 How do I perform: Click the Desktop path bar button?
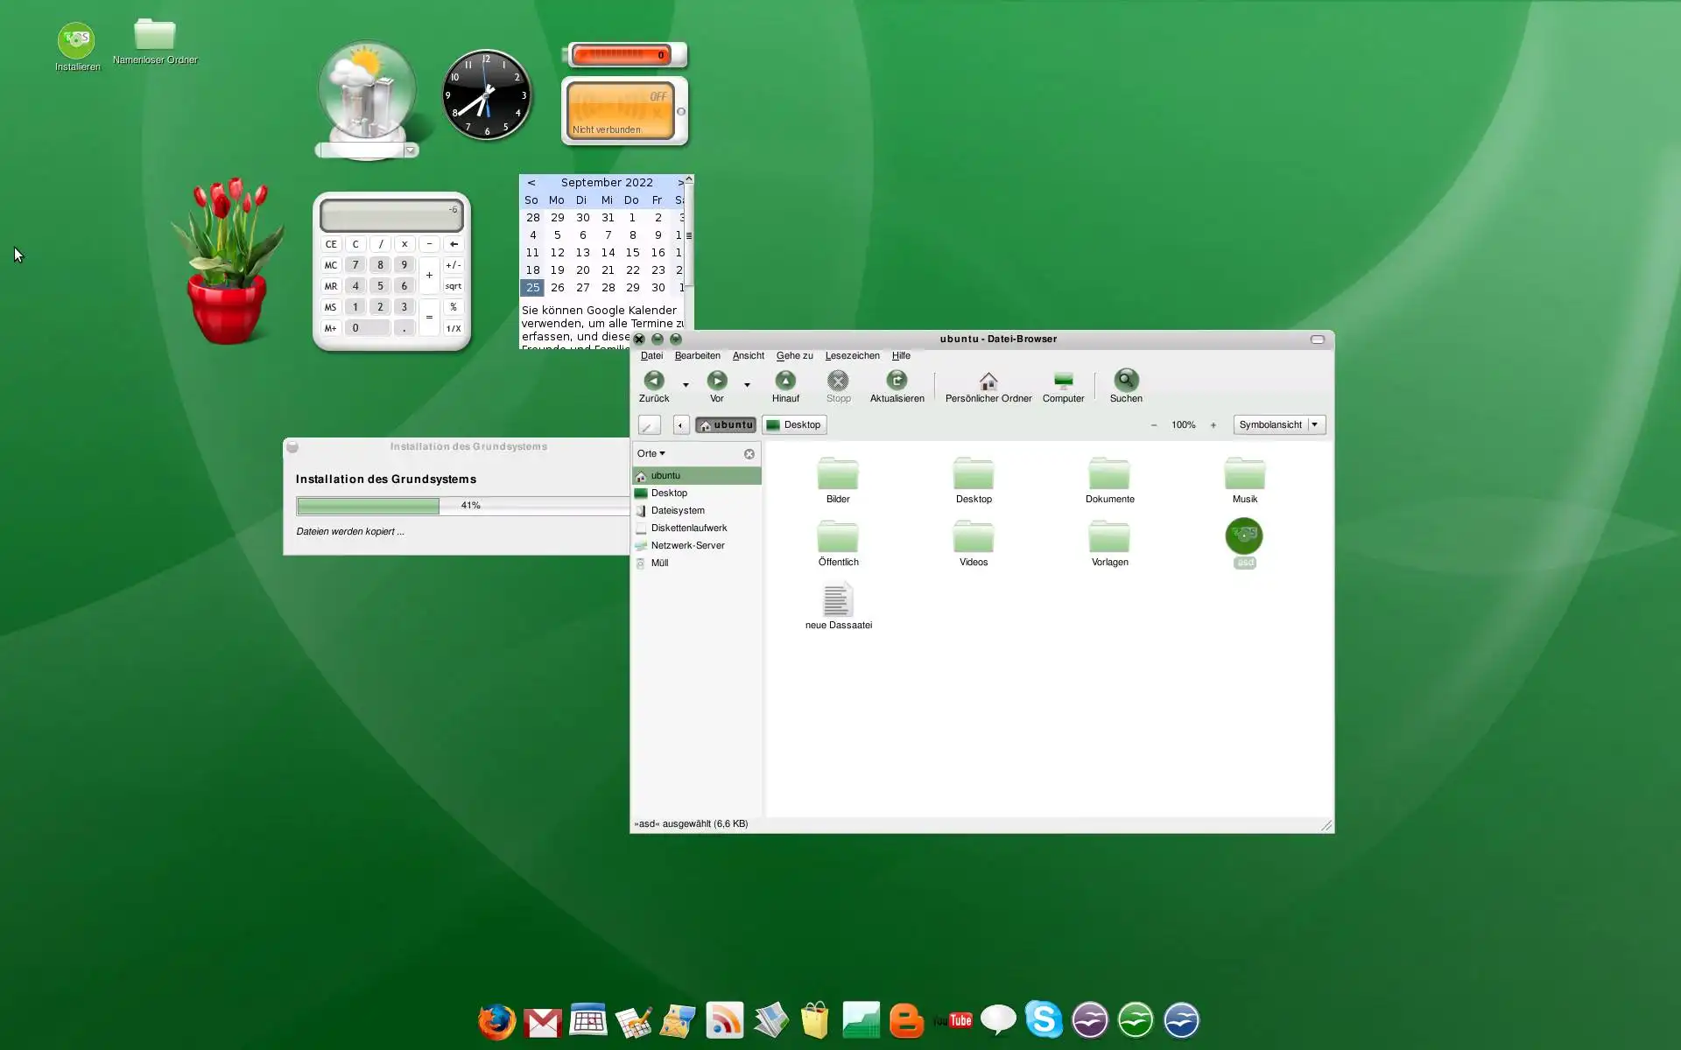(794, 424)
